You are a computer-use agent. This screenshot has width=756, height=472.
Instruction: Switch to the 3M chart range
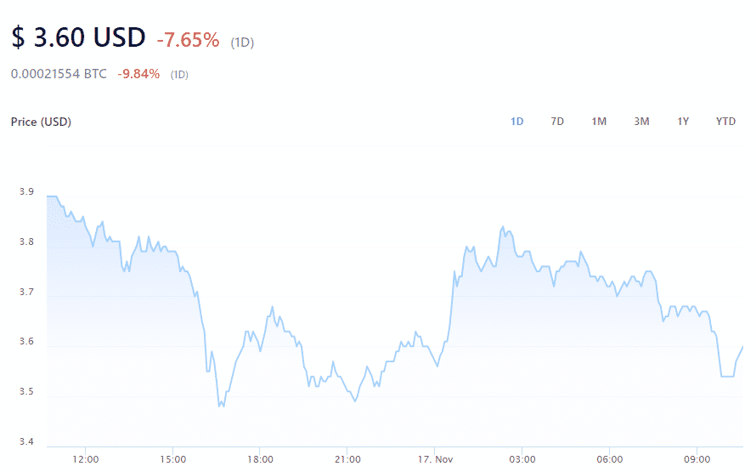click(x=641, y=122)
